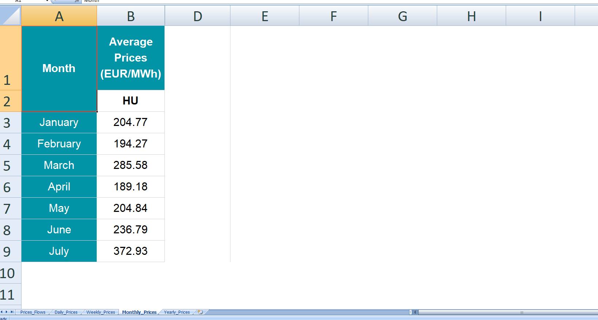Open the Weekly_Prices sheet tab
The image size is (598, 320).
(x=101, y=312)
